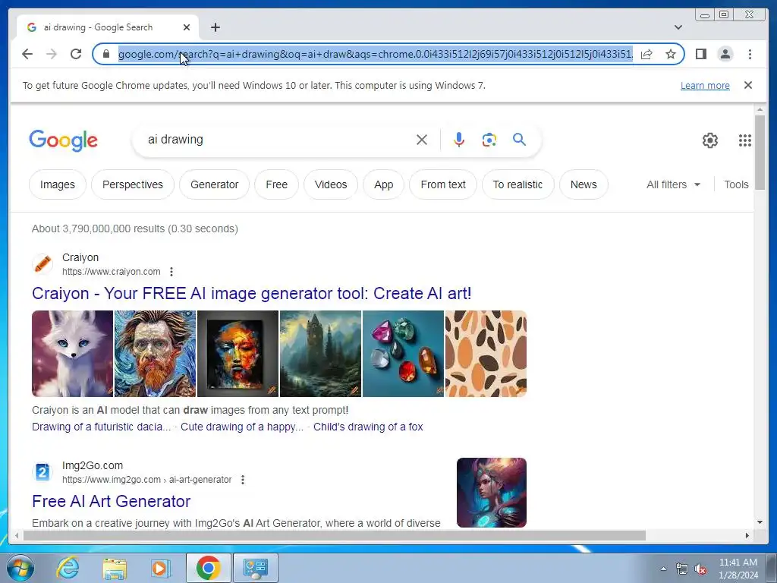Show hidden system tray icons
The image size is (777, 583).
click(x=663, y=569)
